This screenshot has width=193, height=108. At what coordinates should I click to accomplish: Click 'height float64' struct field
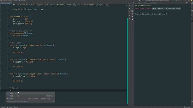point(23,21)
